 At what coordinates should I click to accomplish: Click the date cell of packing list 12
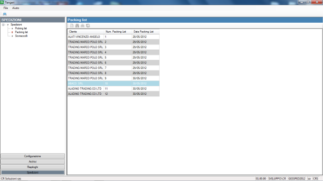click(x=145, y=94)
